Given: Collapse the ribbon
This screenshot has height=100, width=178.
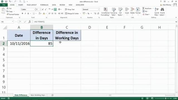Looking at the screenshot, I should click(176, 17).
